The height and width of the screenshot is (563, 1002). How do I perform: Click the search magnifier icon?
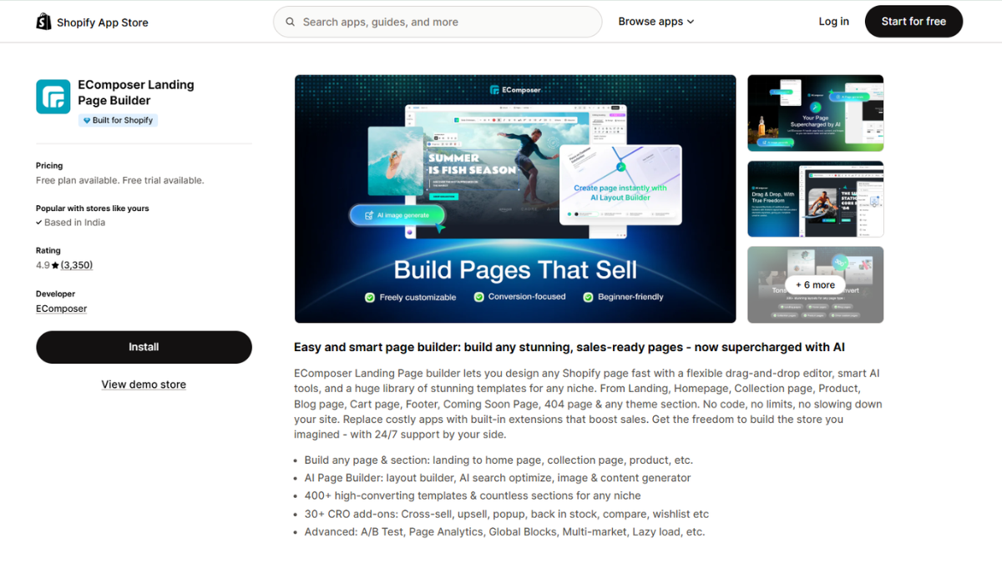(x=291, y=22)
